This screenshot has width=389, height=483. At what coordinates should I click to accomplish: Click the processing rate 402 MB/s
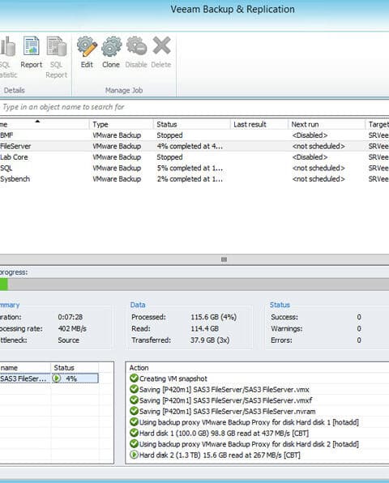click(72, 329)
